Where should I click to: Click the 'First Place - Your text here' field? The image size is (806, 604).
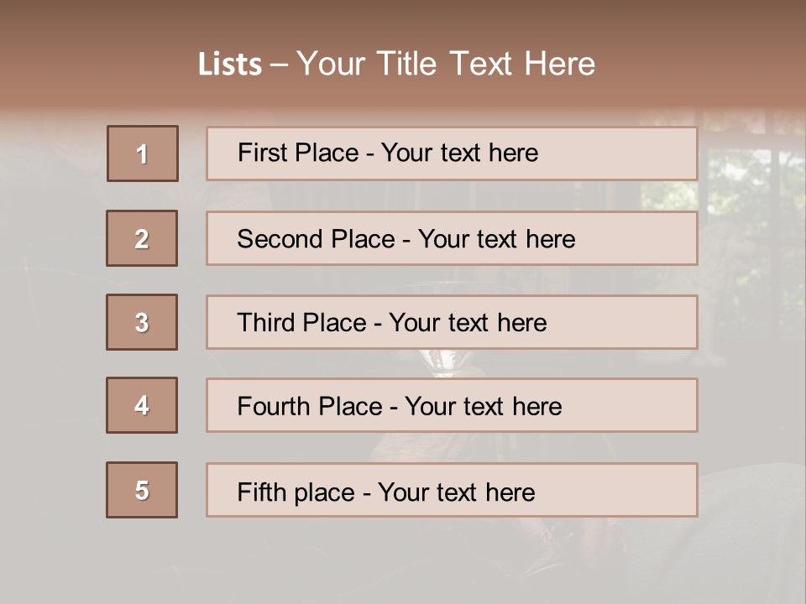click(452, 154)
